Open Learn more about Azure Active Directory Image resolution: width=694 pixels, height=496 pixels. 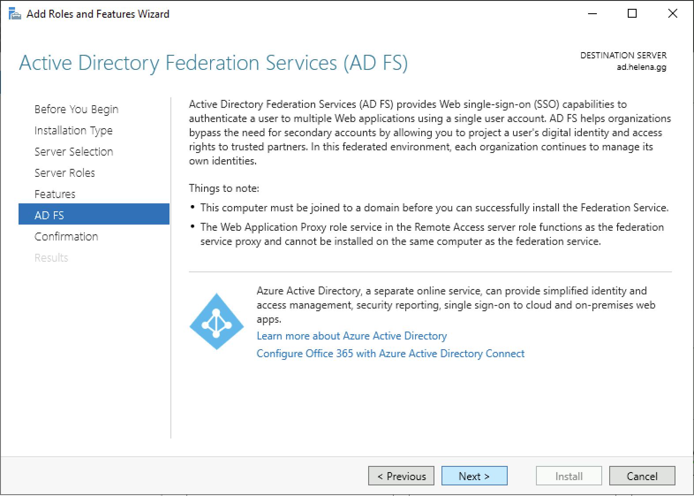tap(351, 336)
